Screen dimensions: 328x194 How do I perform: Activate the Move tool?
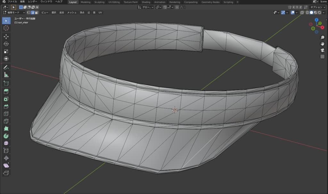point(6,36)
